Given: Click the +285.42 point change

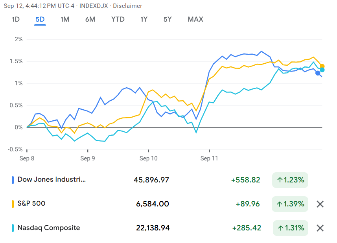Looking at the screenshot, I should click(247, 228).
